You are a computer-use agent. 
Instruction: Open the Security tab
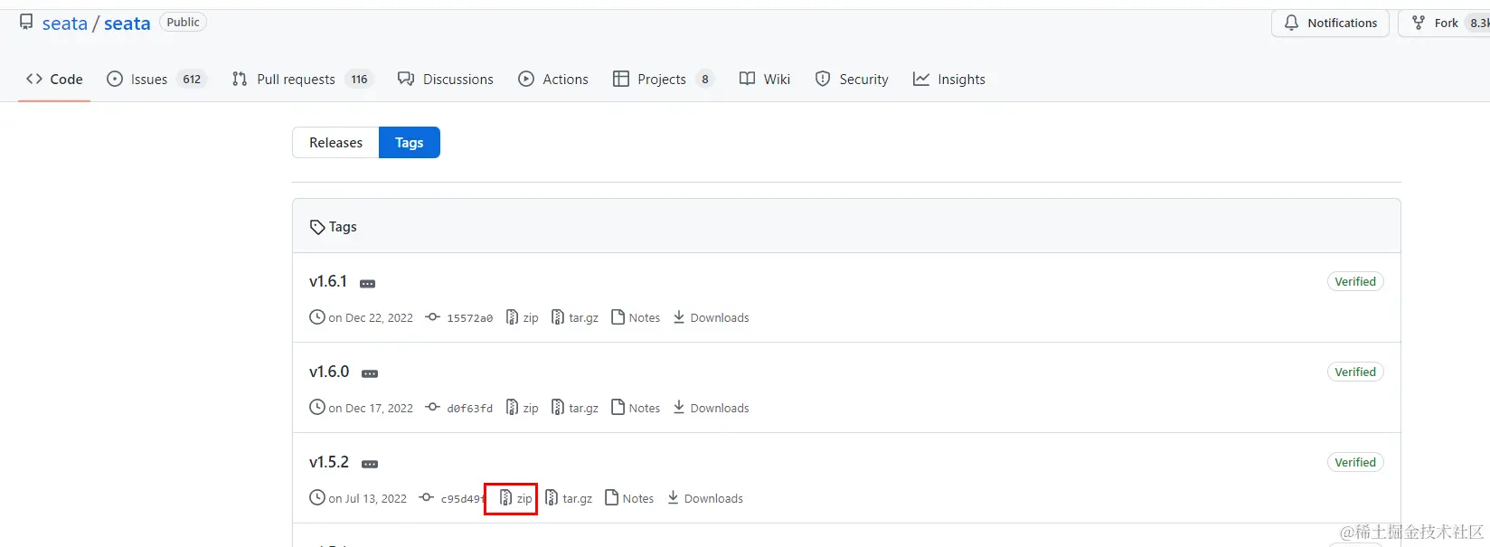pos(852,80)
